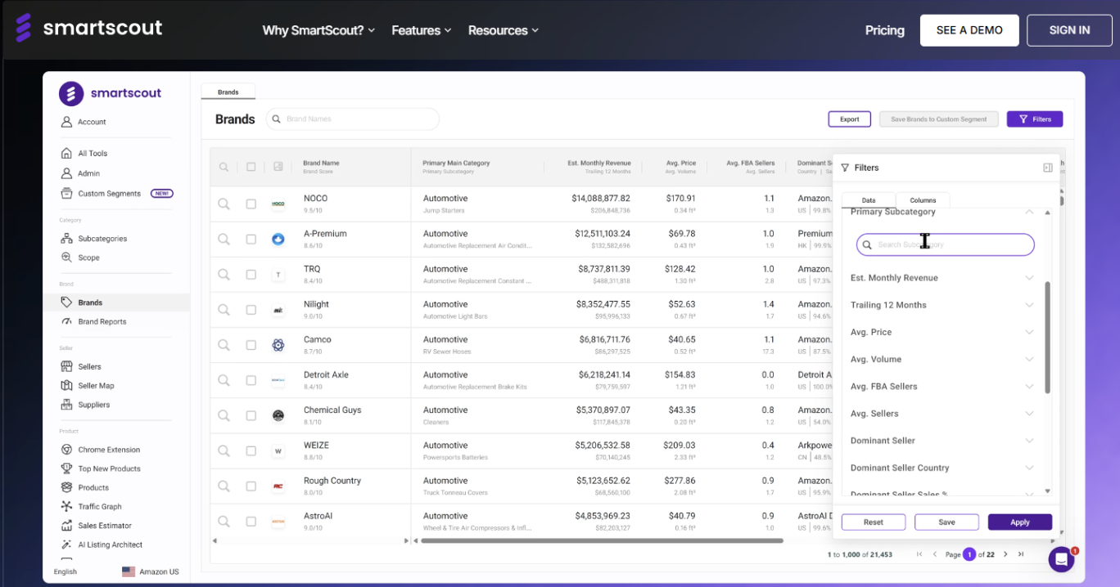Viewport: 1120px width, 587px height.
Task: Open the Features menu
Action: coord(422,30)
